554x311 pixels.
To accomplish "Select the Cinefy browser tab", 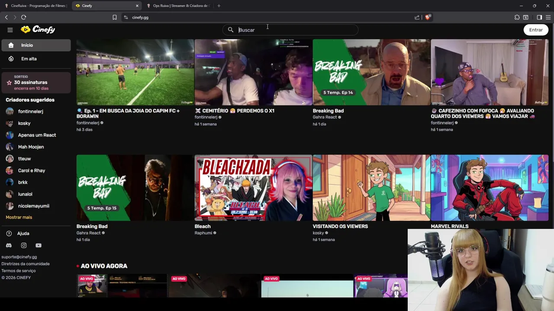I will tap(106, 6).
